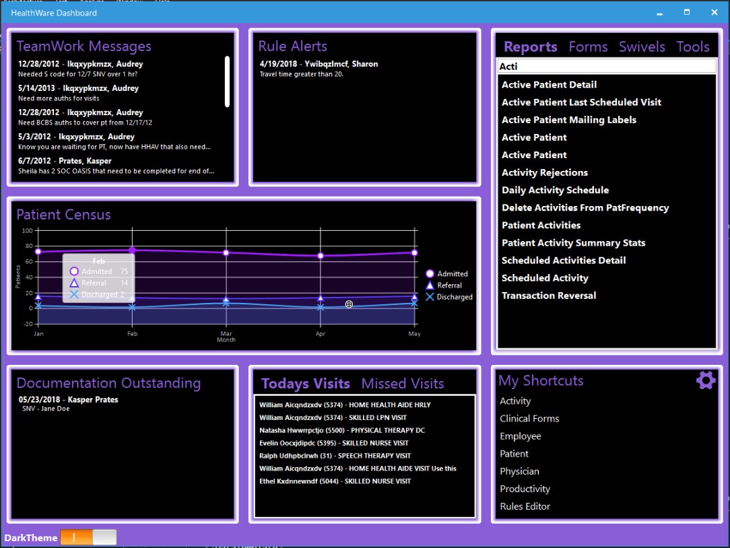The width and height of the screenshot is (730, 548).
Task: Select the Transaction Reversal report
Action: [x=550, y=295]
